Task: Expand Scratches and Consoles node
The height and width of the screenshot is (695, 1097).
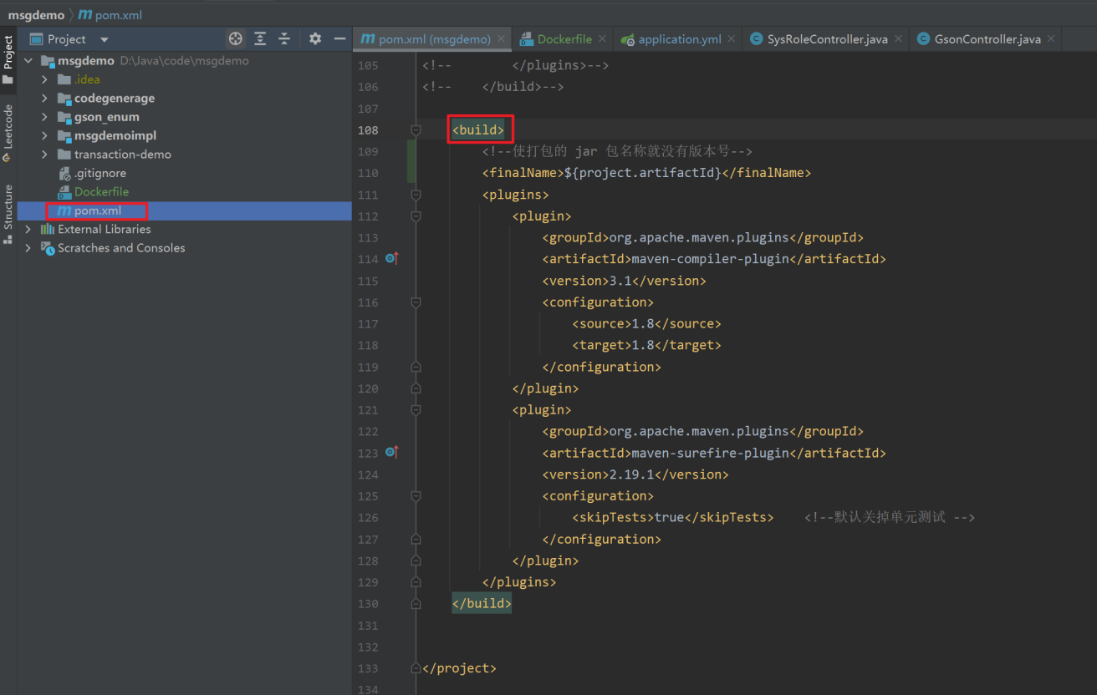Action: 29,248
